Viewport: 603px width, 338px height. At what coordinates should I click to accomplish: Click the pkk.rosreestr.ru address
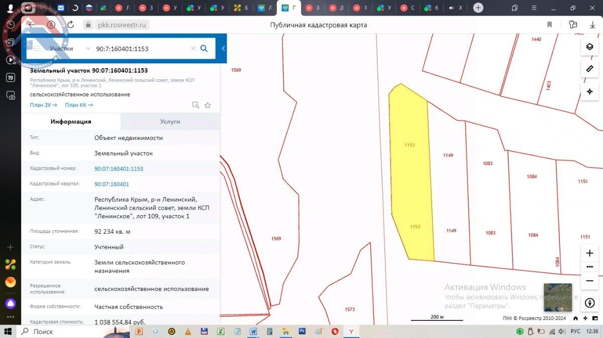click(x=122, y=25)
